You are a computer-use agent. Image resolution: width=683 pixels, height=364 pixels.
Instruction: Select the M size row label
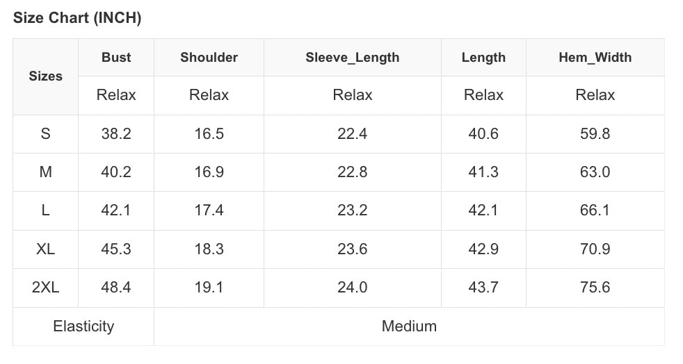pyautogui.click(x=46, y=172)
